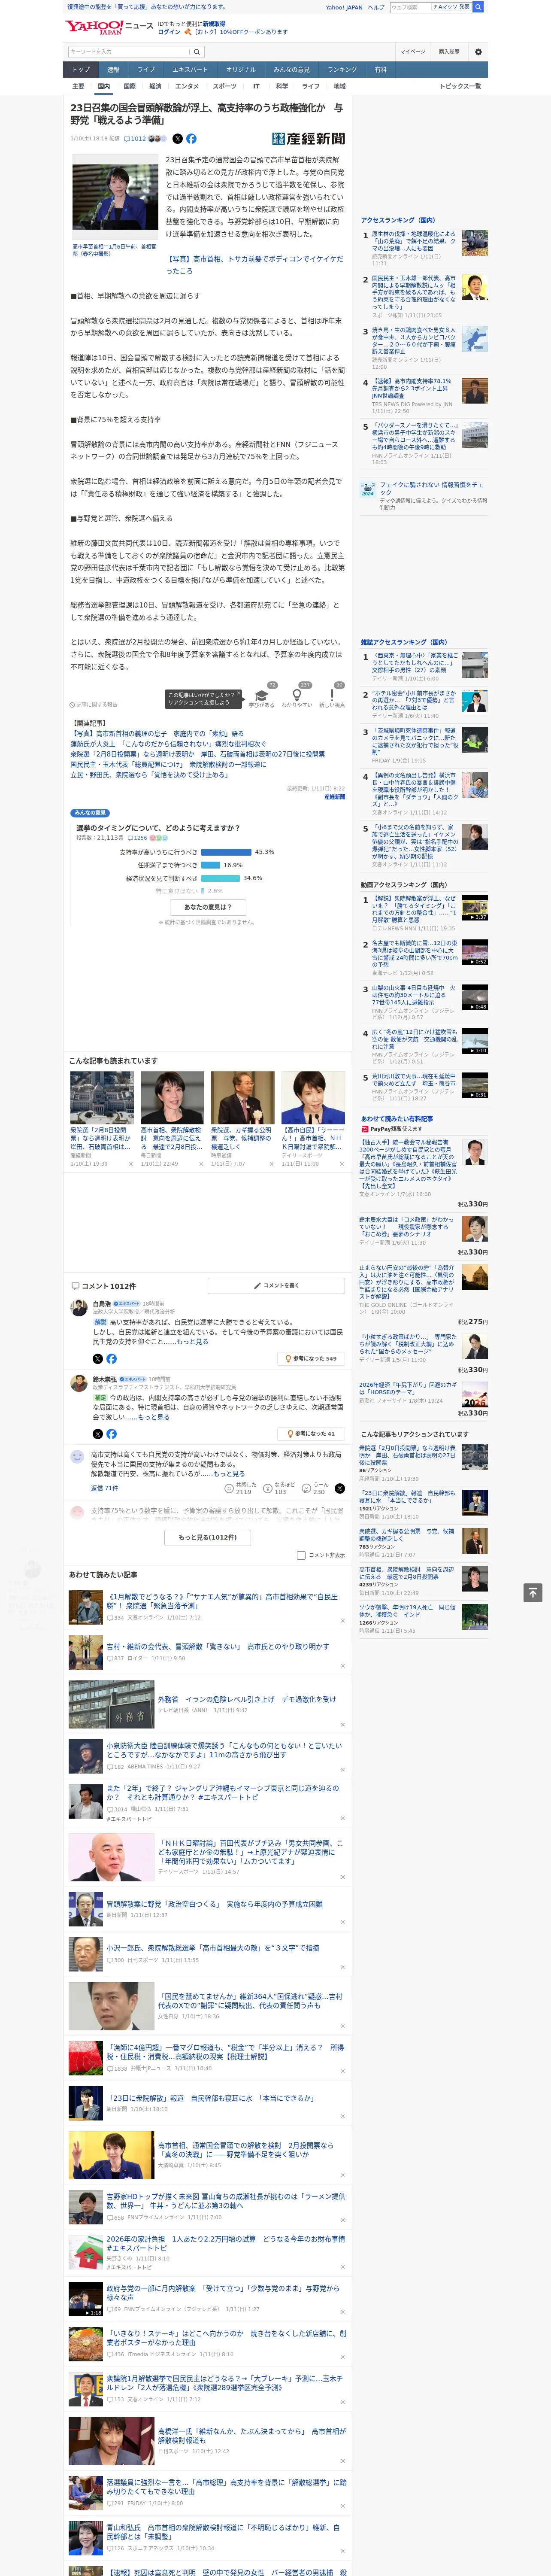Share 白鳥浩's comment on Facebook
Image resolution: width=551 pixels, height=2576 pixels.
click(x=111, y=1359)
